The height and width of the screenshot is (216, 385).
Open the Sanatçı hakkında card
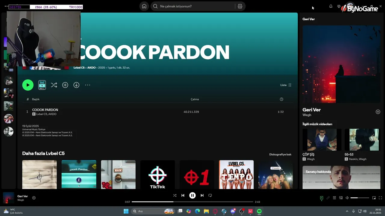(x=341, y=177)
